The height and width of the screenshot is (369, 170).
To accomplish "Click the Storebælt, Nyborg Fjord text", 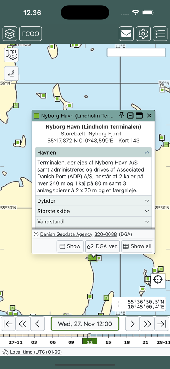I will tap(91, 134).
